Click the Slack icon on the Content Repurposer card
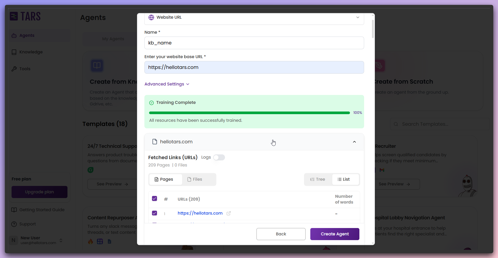 click(100, 241)
